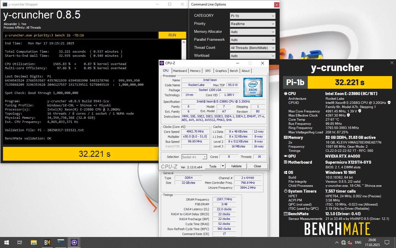Open the notification center icon
Screen dimensions: 396x248
(x=387, y=242)
